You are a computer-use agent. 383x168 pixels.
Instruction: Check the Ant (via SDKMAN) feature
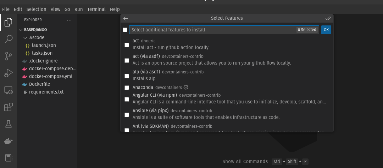click(x=127, y=130)
